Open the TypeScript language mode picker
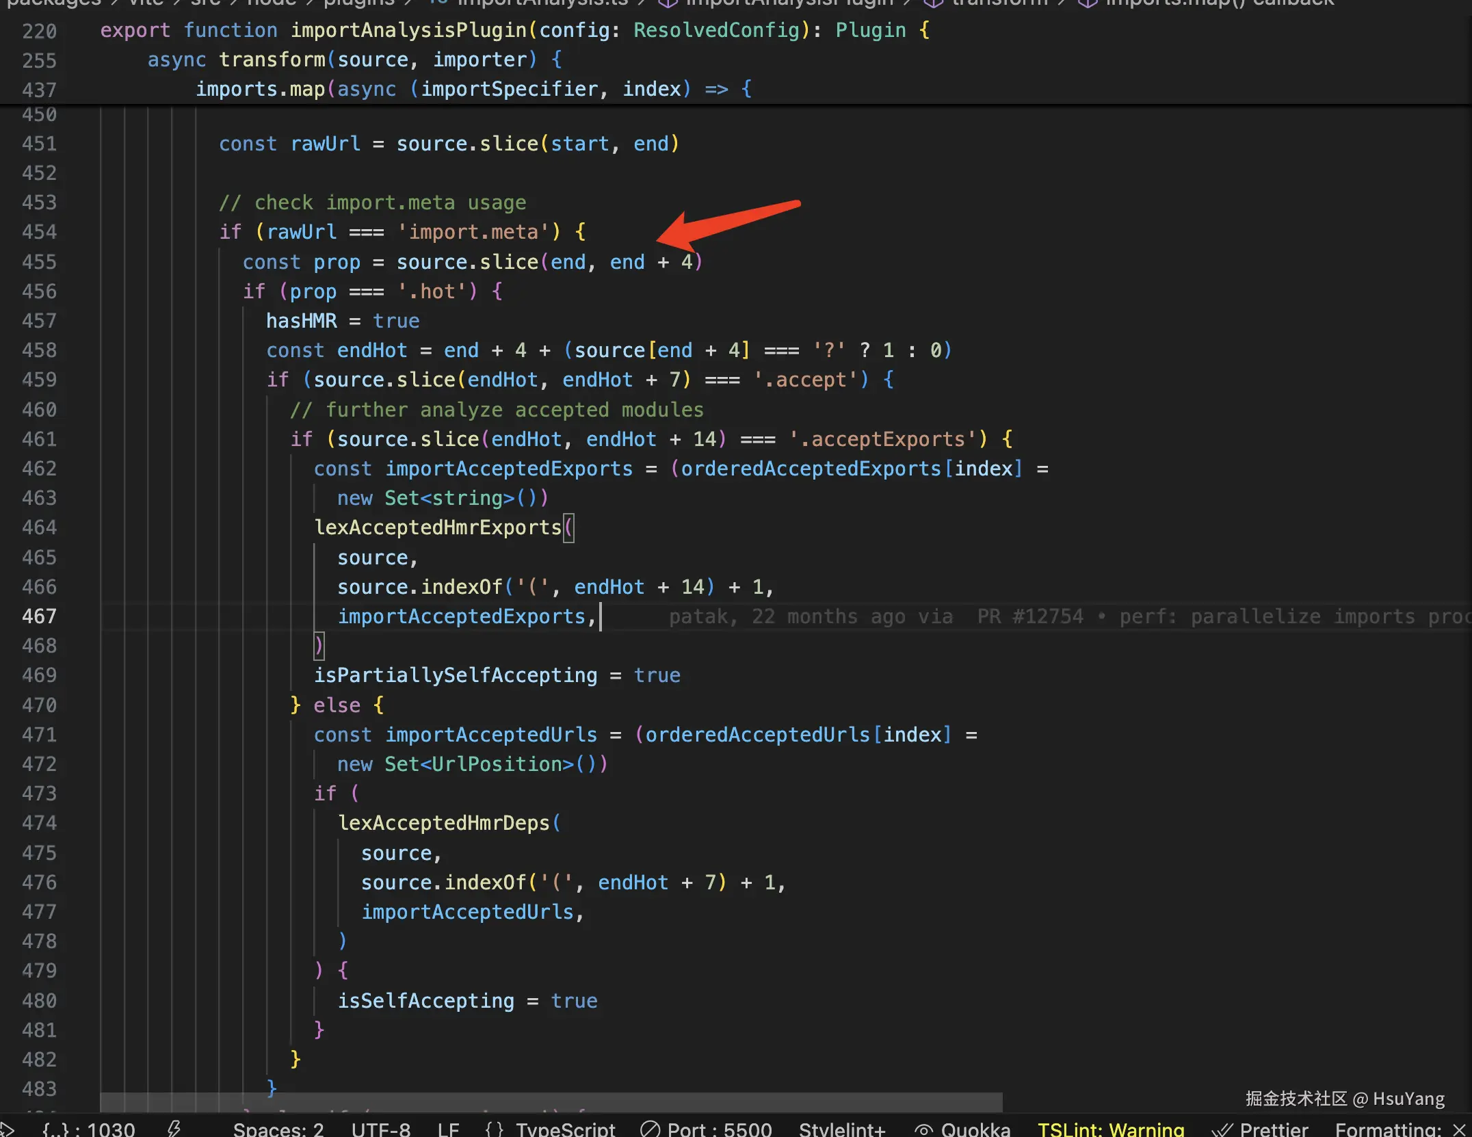This screenshot has height=1137, width=1472. tap(565, 1129)
